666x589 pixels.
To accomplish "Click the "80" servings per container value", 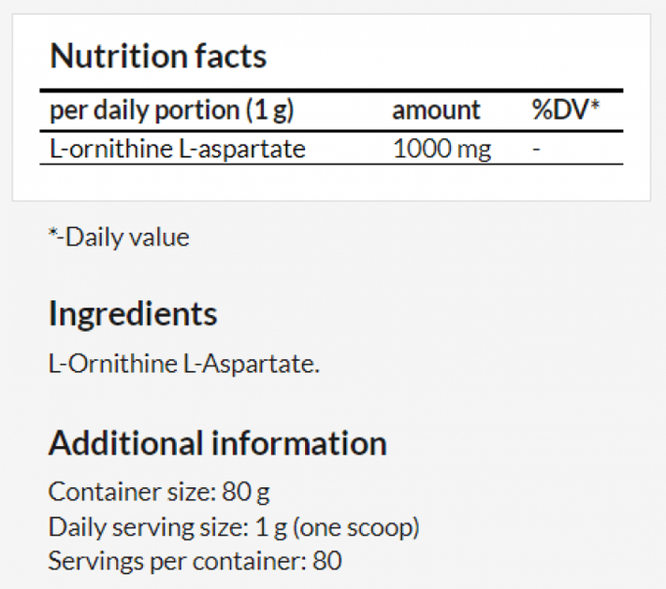I will (328, 561).
